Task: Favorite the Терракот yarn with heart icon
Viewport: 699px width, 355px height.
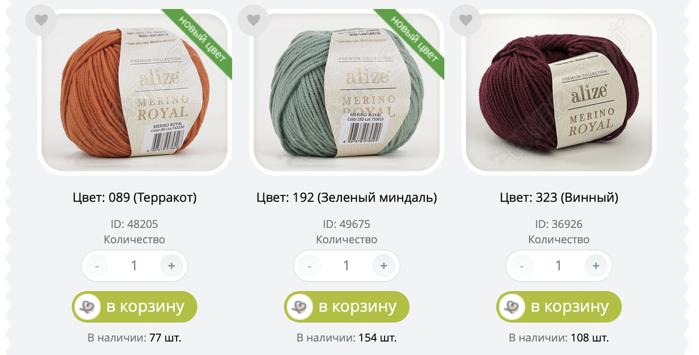Action: (x=41, y=20)
